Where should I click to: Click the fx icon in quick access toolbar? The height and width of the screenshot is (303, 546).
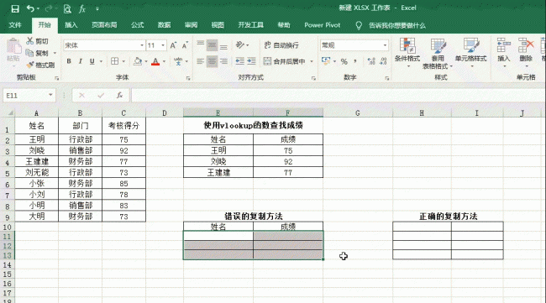[82, 8]
